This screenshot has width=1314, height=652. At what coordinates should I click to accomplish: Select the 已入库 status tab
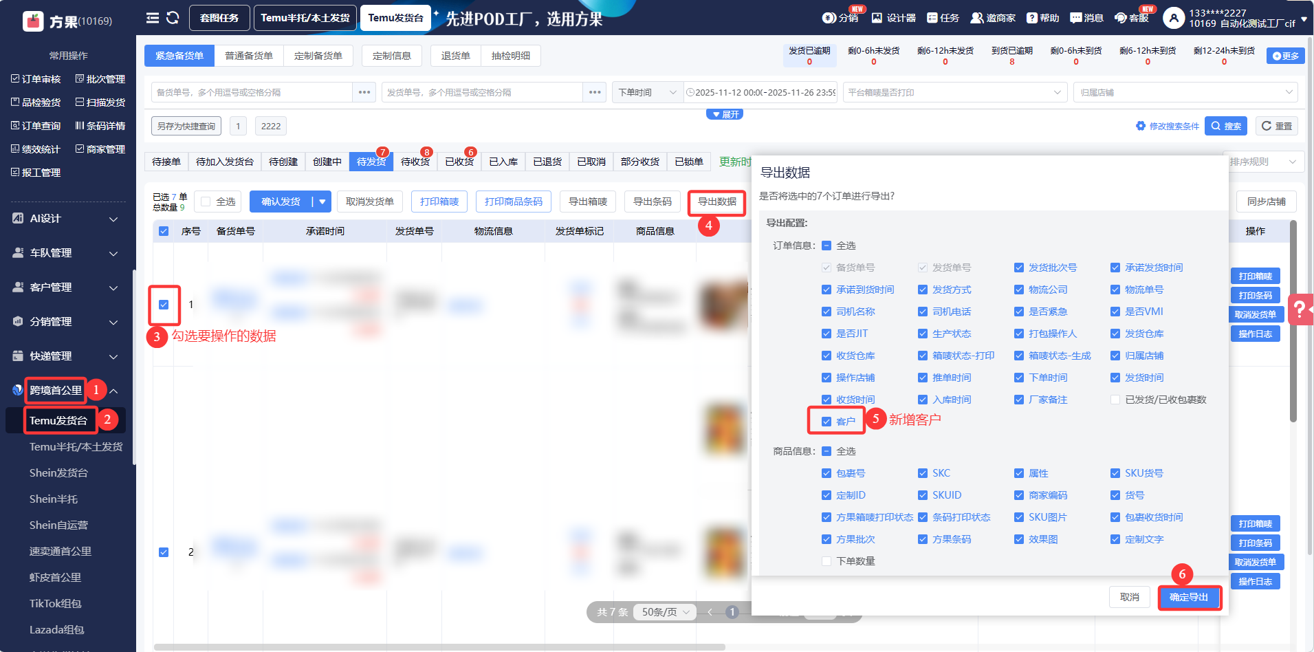pyautogui.click(x=503, y=162)
